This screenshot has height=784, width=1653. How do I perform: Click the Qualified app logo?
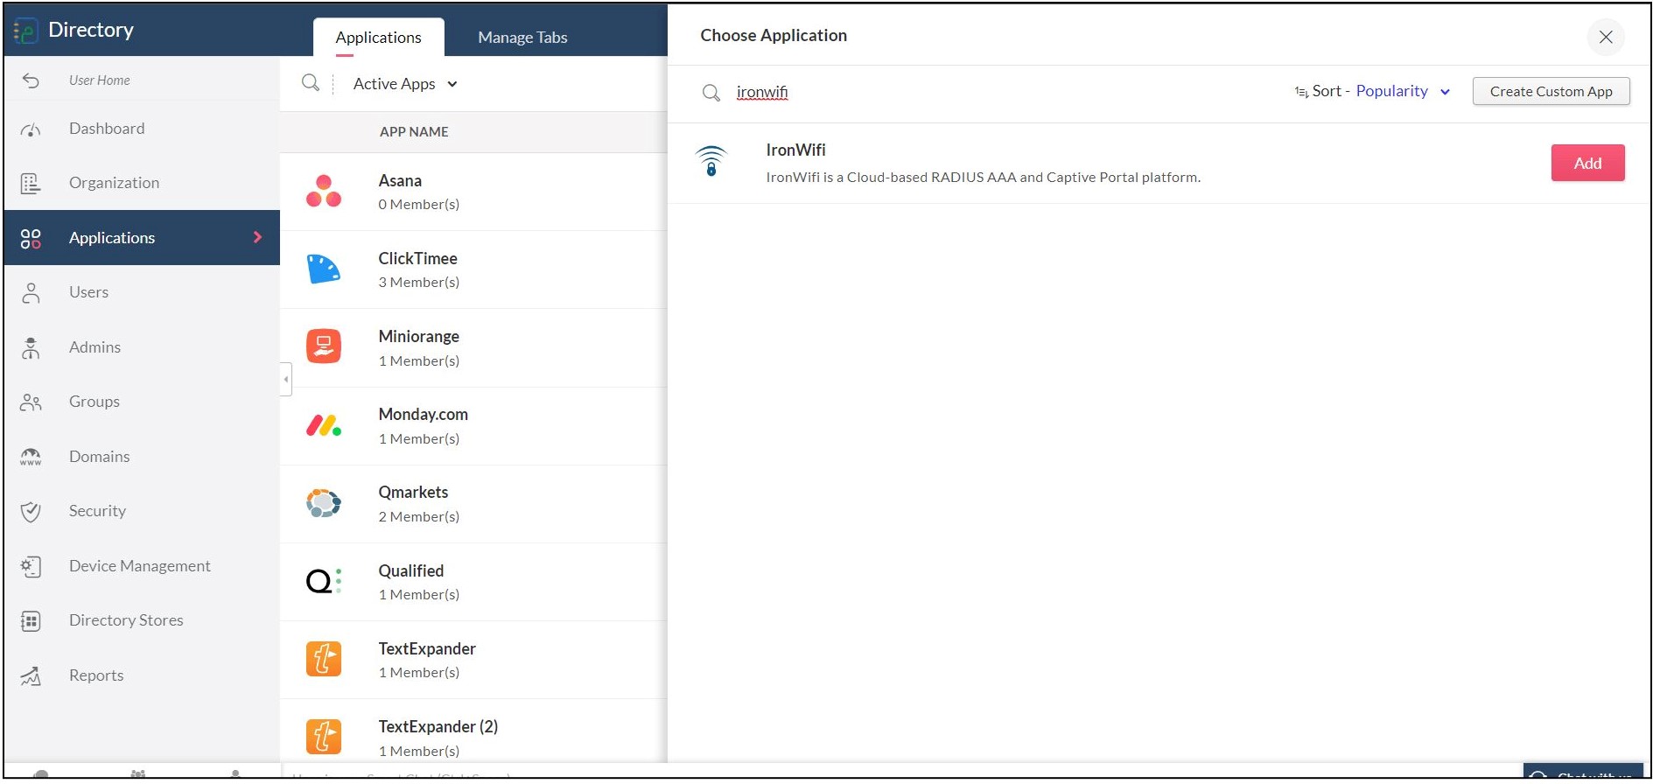(x=324, y=580)
